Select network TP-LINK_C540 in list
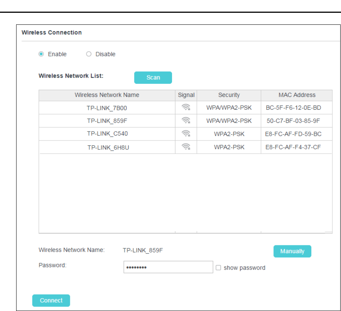 [x=107, y=134]
